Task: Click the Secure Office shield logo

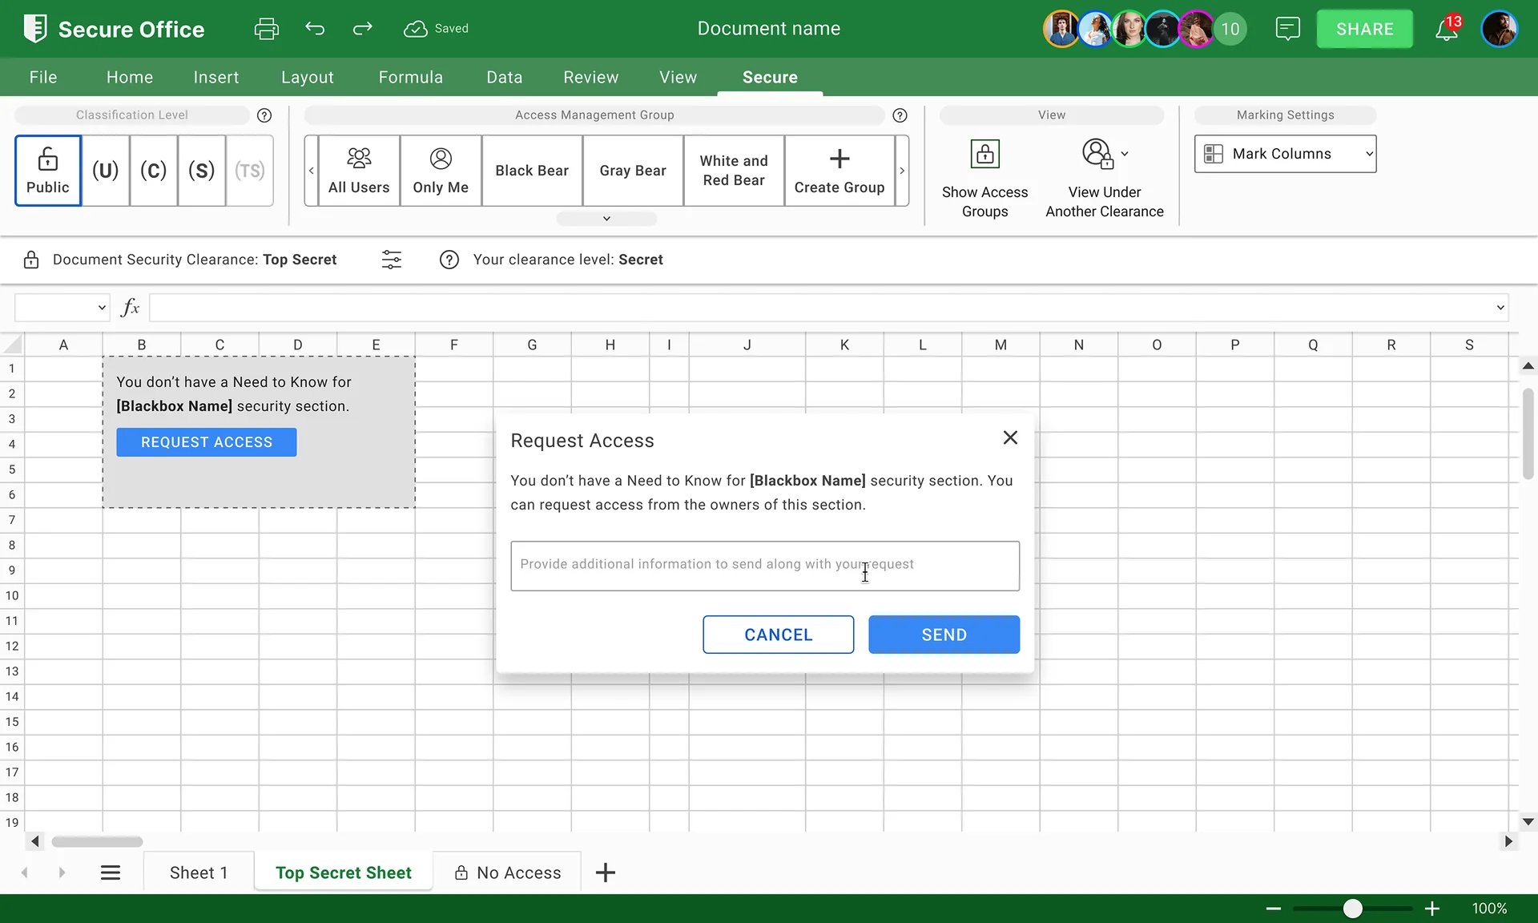Action: 35,29
